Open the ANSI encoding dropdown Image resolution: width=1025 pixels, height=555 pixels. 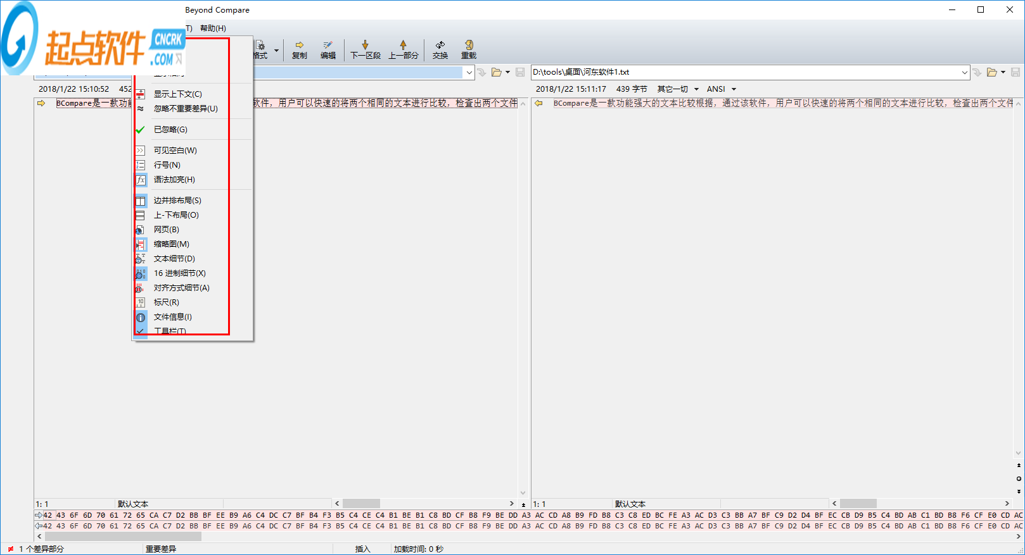(721, 89)
